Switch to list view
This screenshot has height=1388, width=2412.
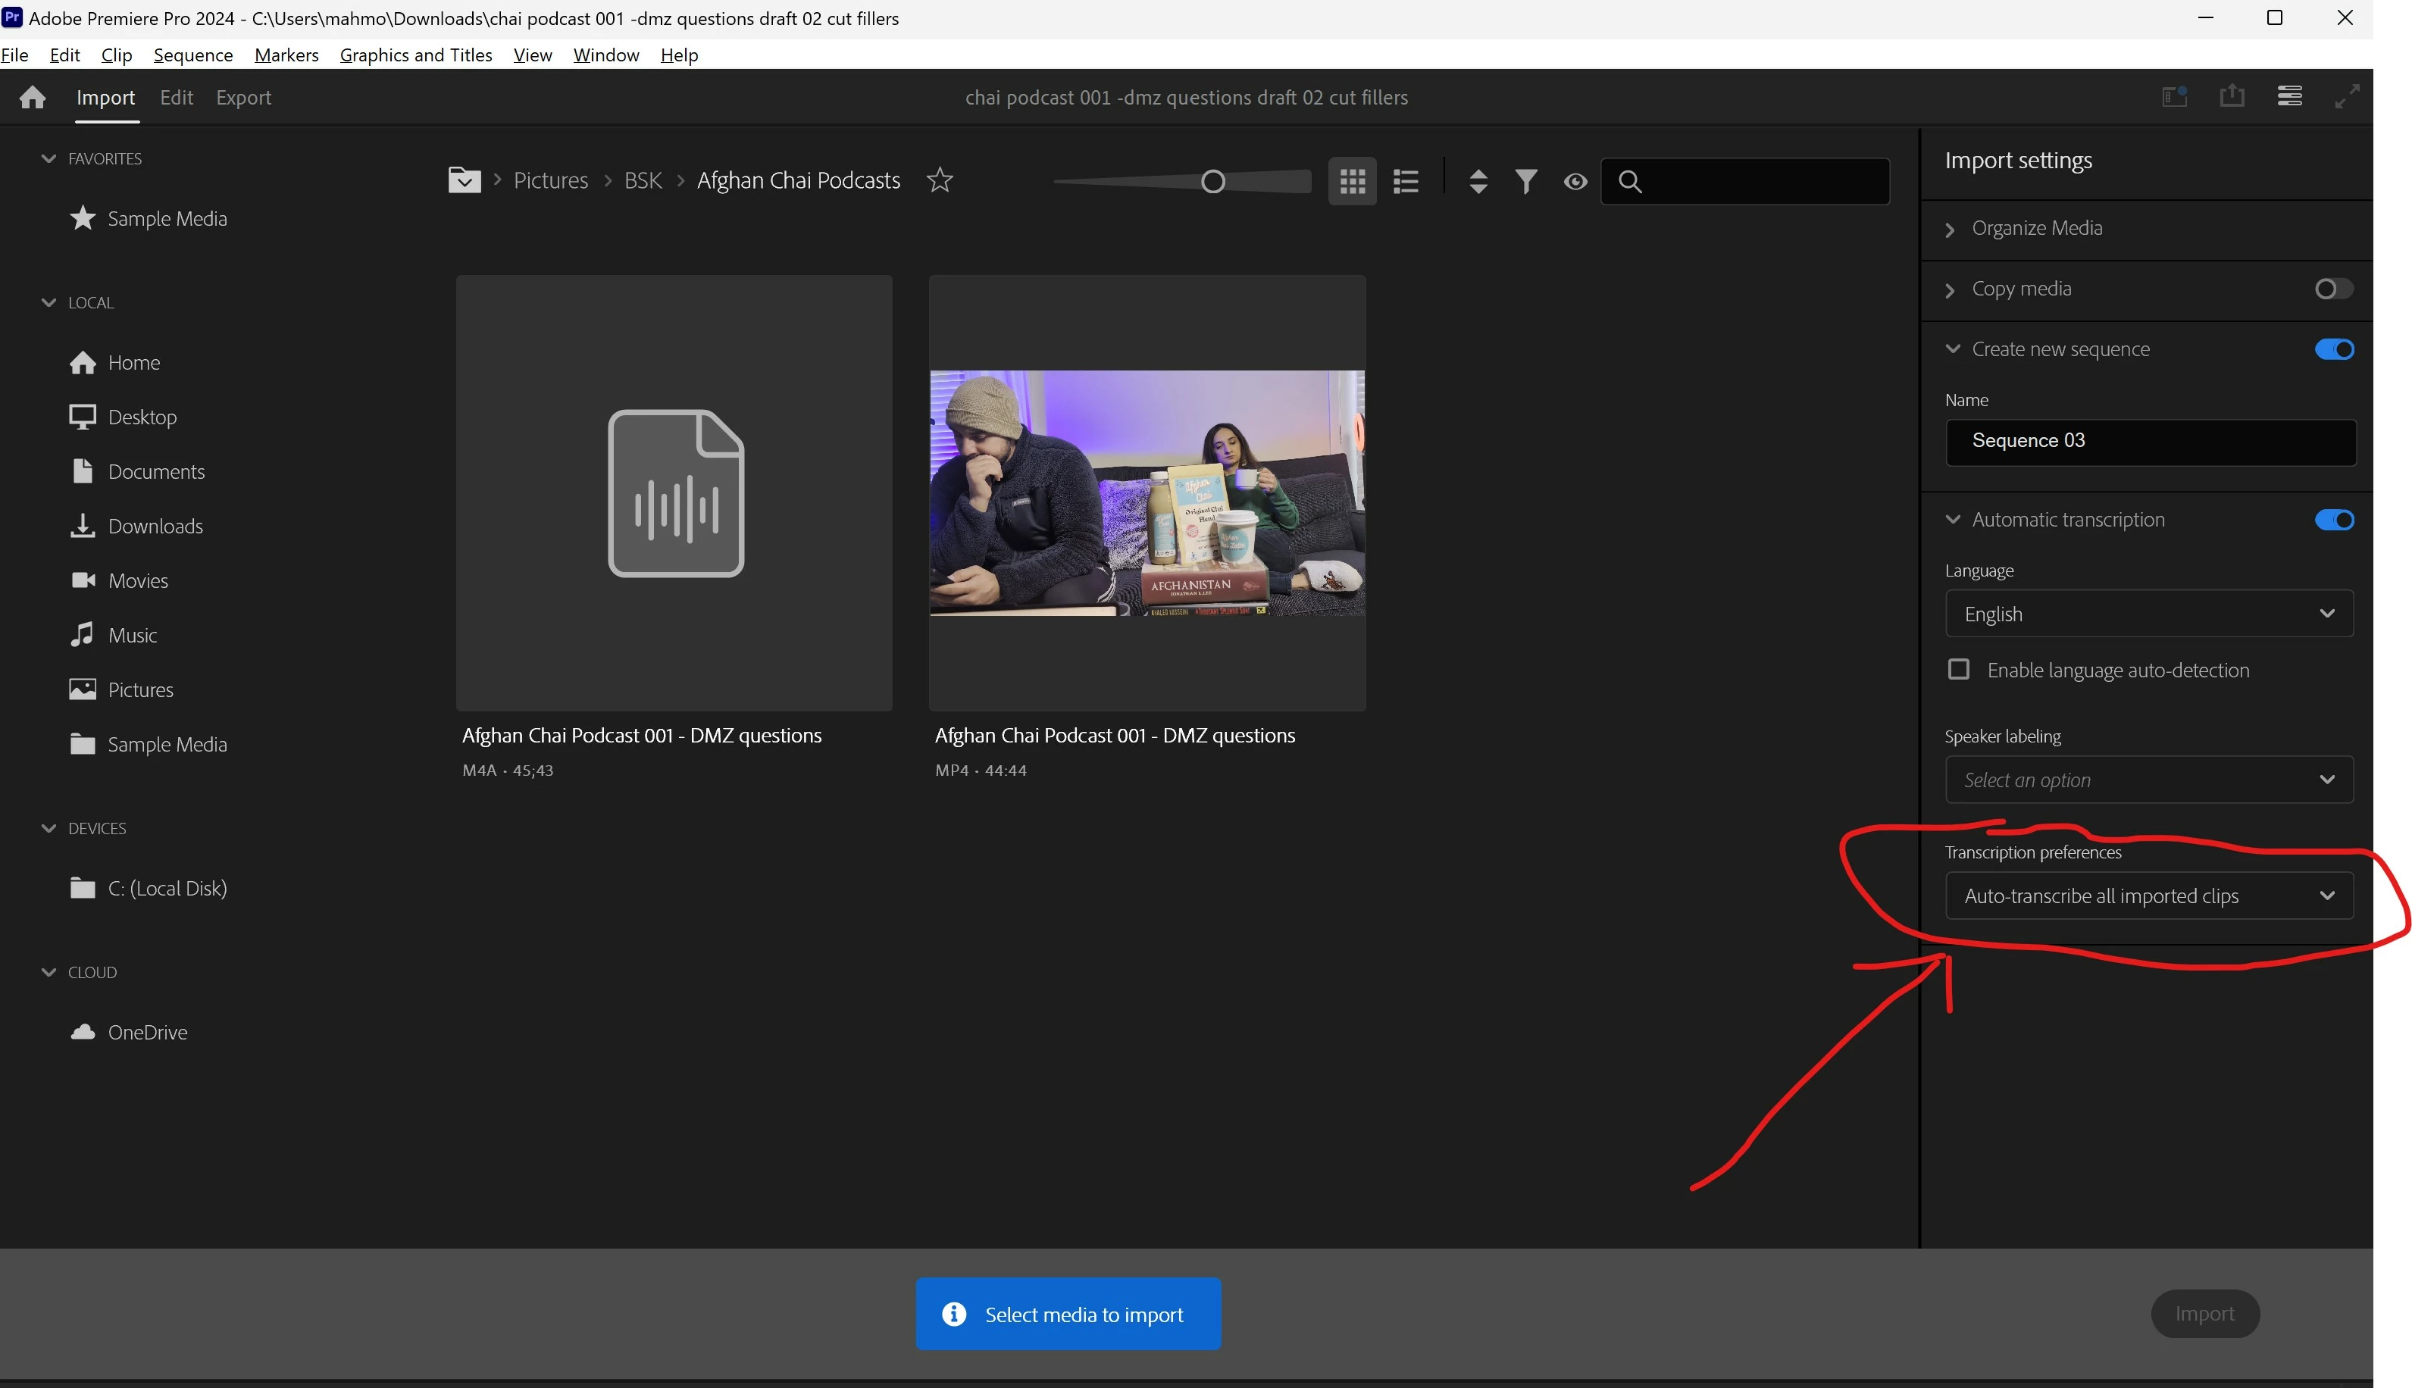coord(1406,181)
